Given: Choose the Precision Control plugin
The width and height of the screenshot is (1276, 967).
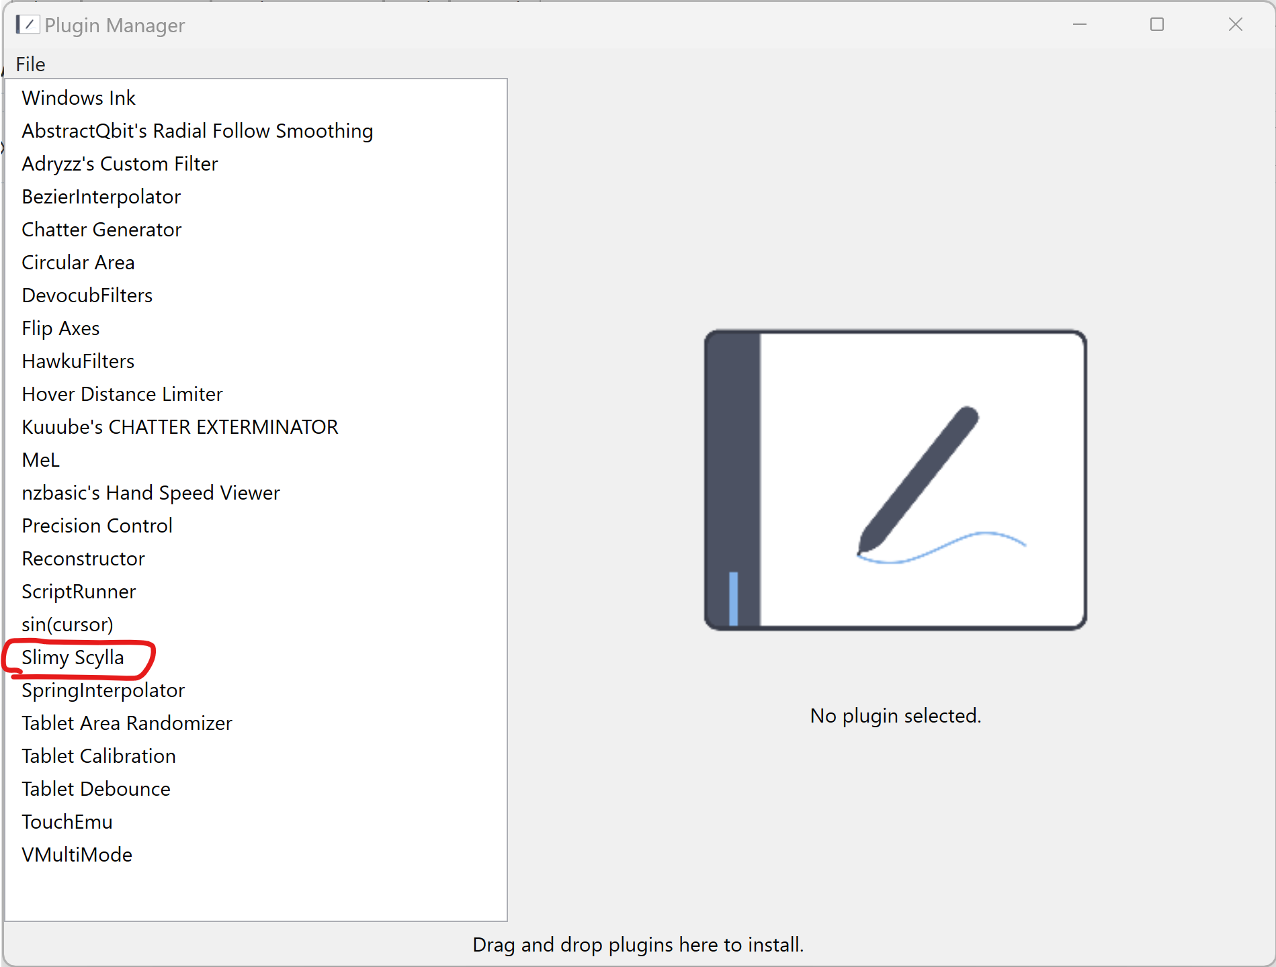Looking at the screenshot, I should coord(97,526).
